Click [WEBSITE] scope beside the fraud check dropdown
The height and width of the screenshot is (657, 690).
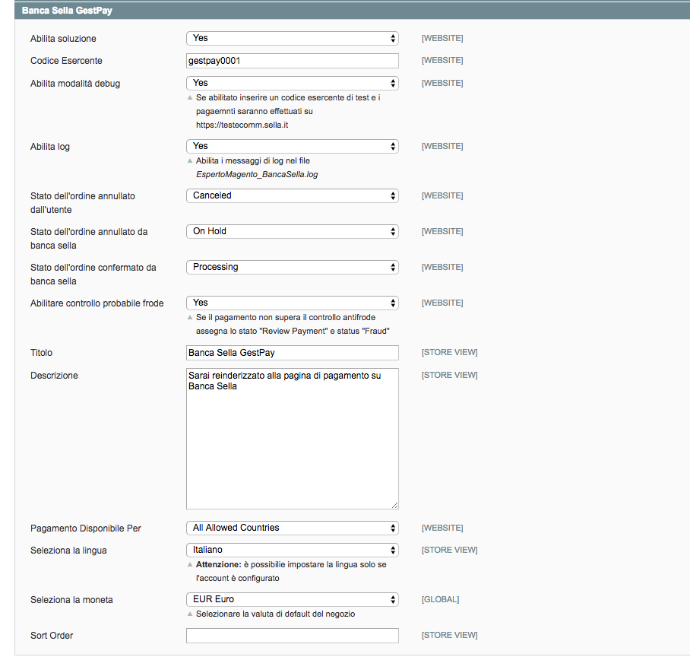click(x=442, y=303)
